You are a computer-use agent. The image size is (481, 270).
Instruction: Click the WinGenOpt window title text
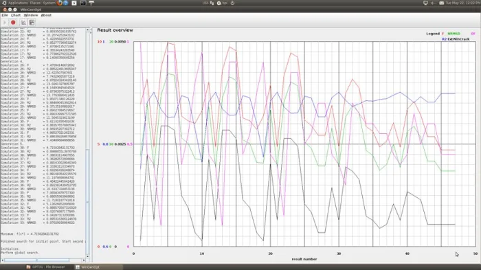(31, 10)
